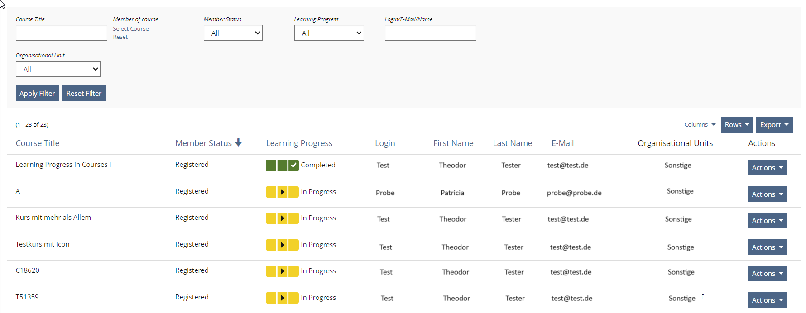This screenshot has height=313, width=806.
Task: Open the Rows dropdown menu
Action: click(737, 125)
